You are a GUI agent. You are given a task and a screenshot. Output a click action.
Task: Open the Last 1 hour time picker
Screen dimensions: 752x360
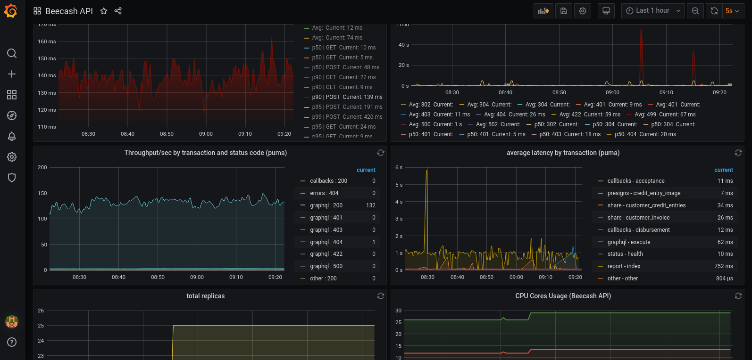(x=653, y=11)
